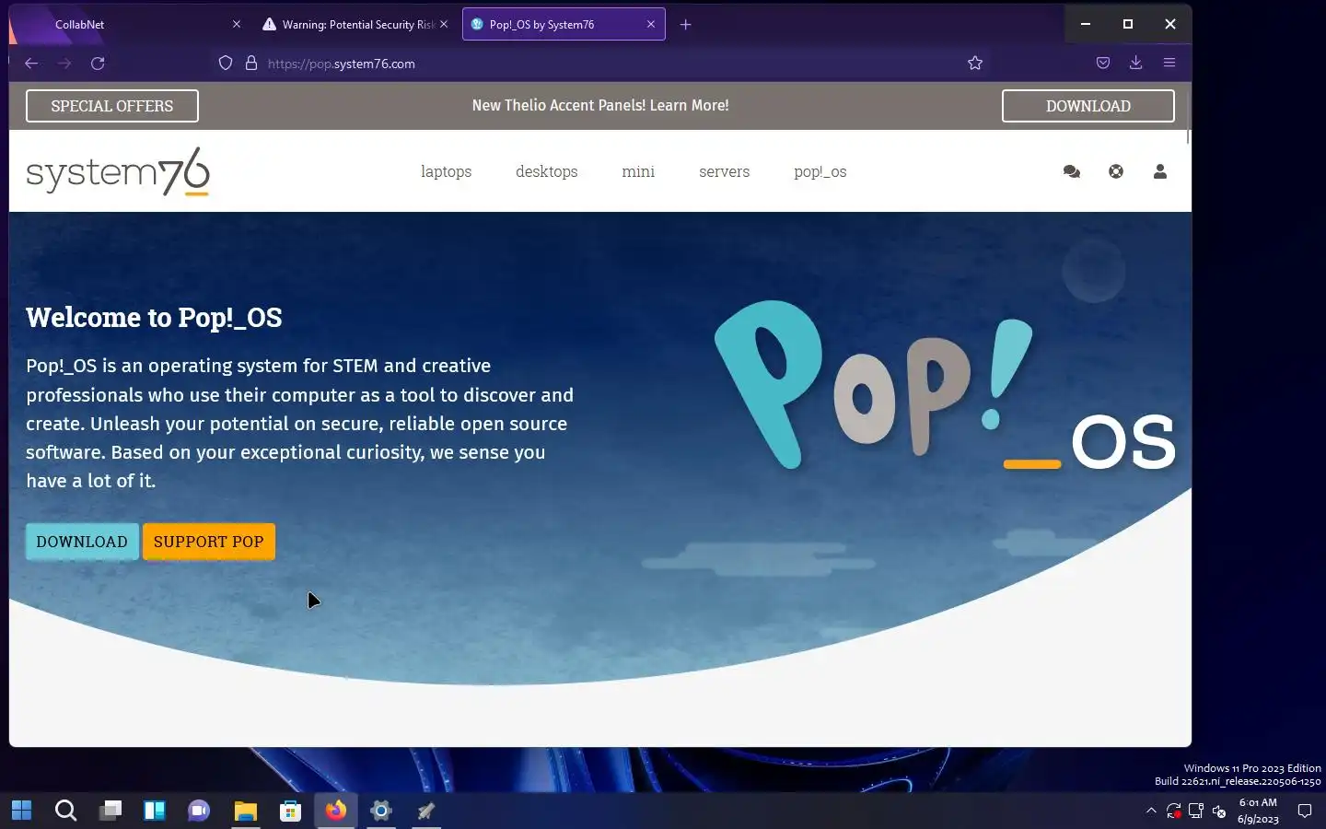Screen dimensions: 1326x829
Task: Go forward with the browser forward arrow
Action: (x=64, y=64)
